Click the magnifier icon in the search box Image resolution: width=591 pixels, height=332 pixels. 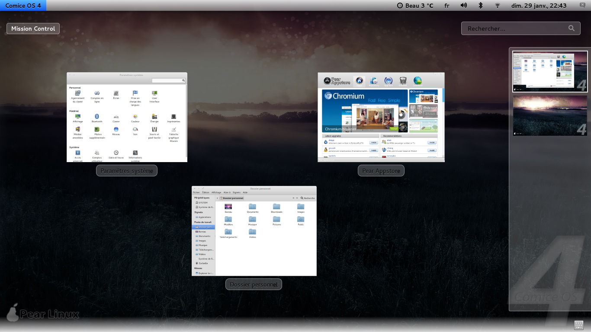(x=572, y=29)
